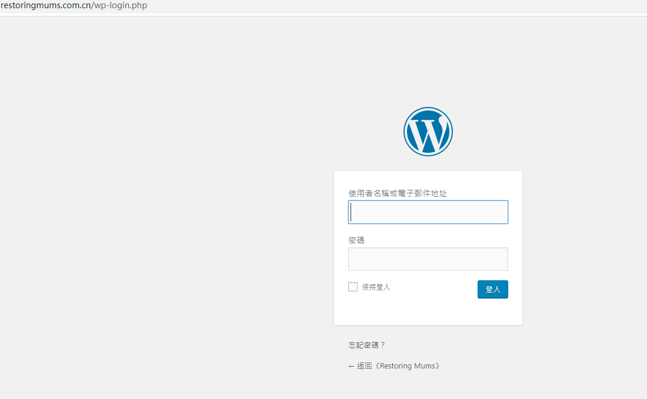Viewport: 647px width, 399px height.
Task: Click the 保持登入 label text
Action: pos(376,287)
